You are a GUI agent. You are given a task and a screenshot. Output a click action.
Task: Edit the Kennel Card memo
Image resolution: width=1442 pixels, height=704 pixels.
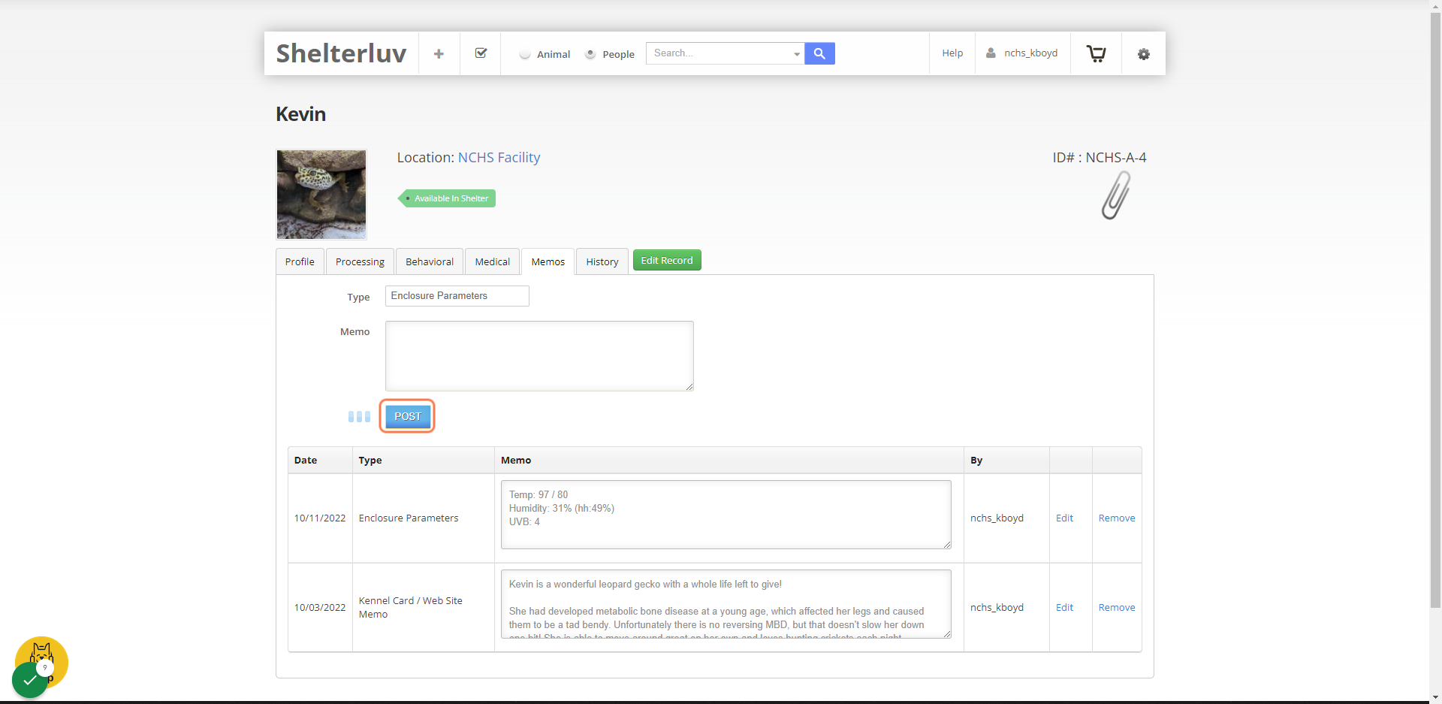[1064, 608]
